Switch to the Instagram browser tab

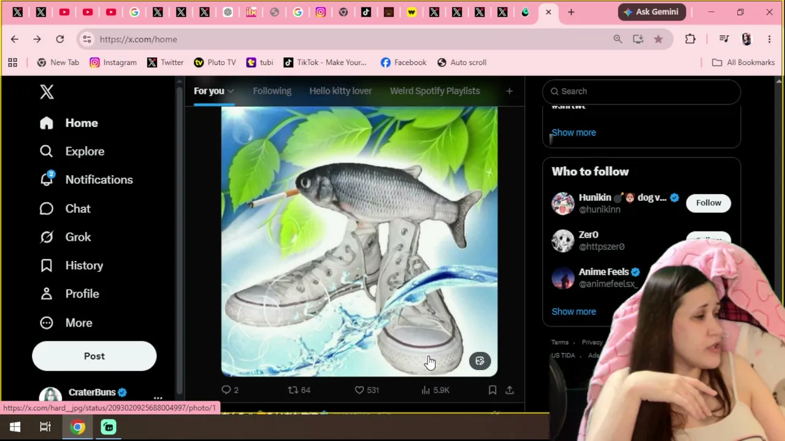(x=321, y=12)
